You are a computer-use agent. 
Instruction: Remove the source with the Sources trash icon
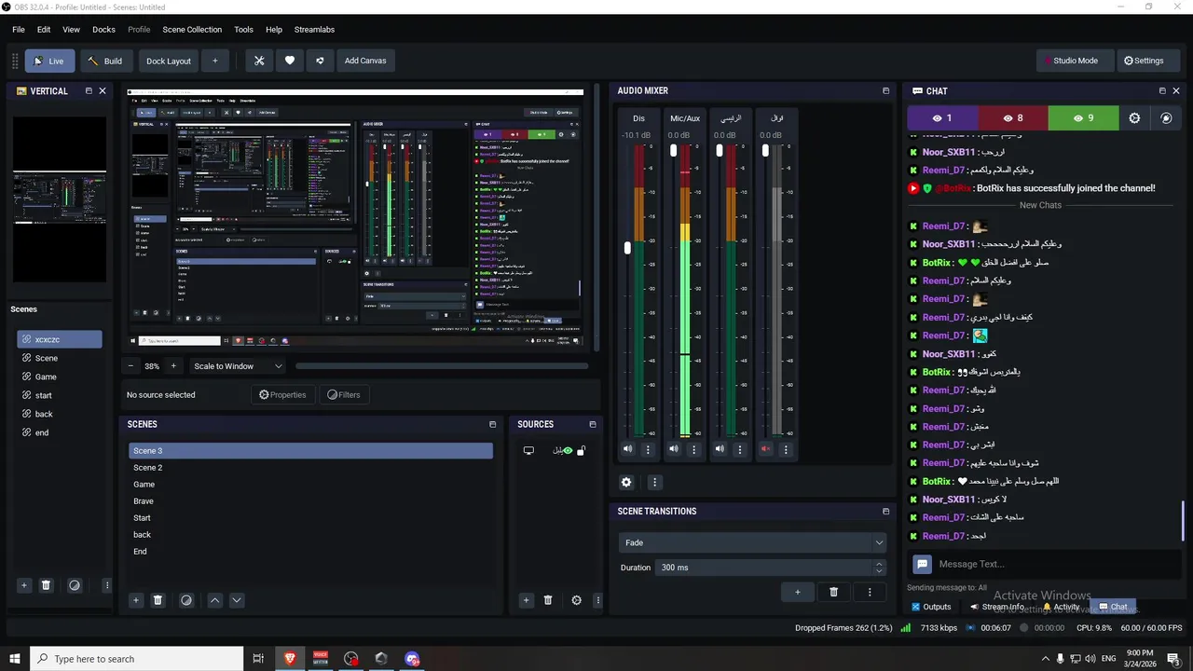click(x=548, y=600)
